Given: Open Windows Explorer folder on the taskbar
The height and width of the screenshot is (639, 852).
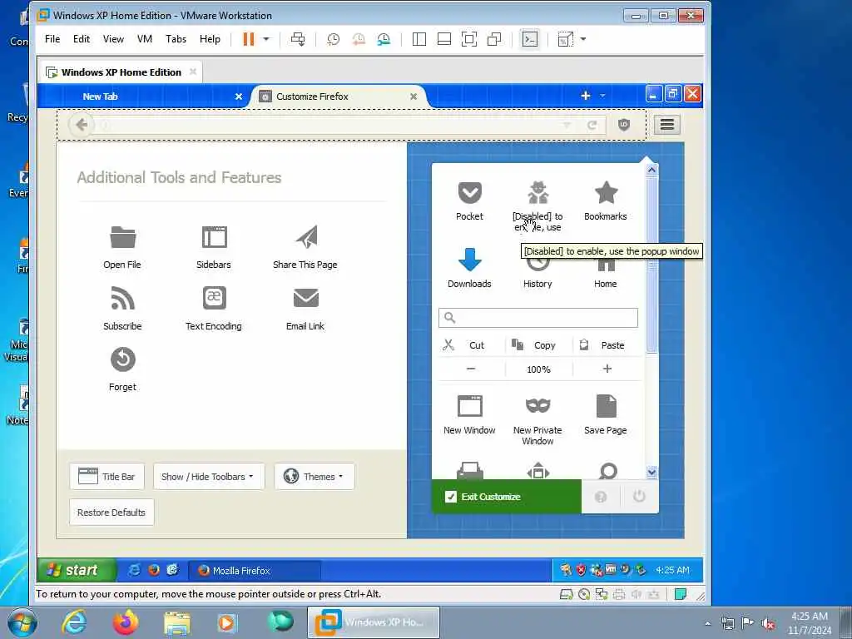Looking at the screenshot, I should 177,622.
